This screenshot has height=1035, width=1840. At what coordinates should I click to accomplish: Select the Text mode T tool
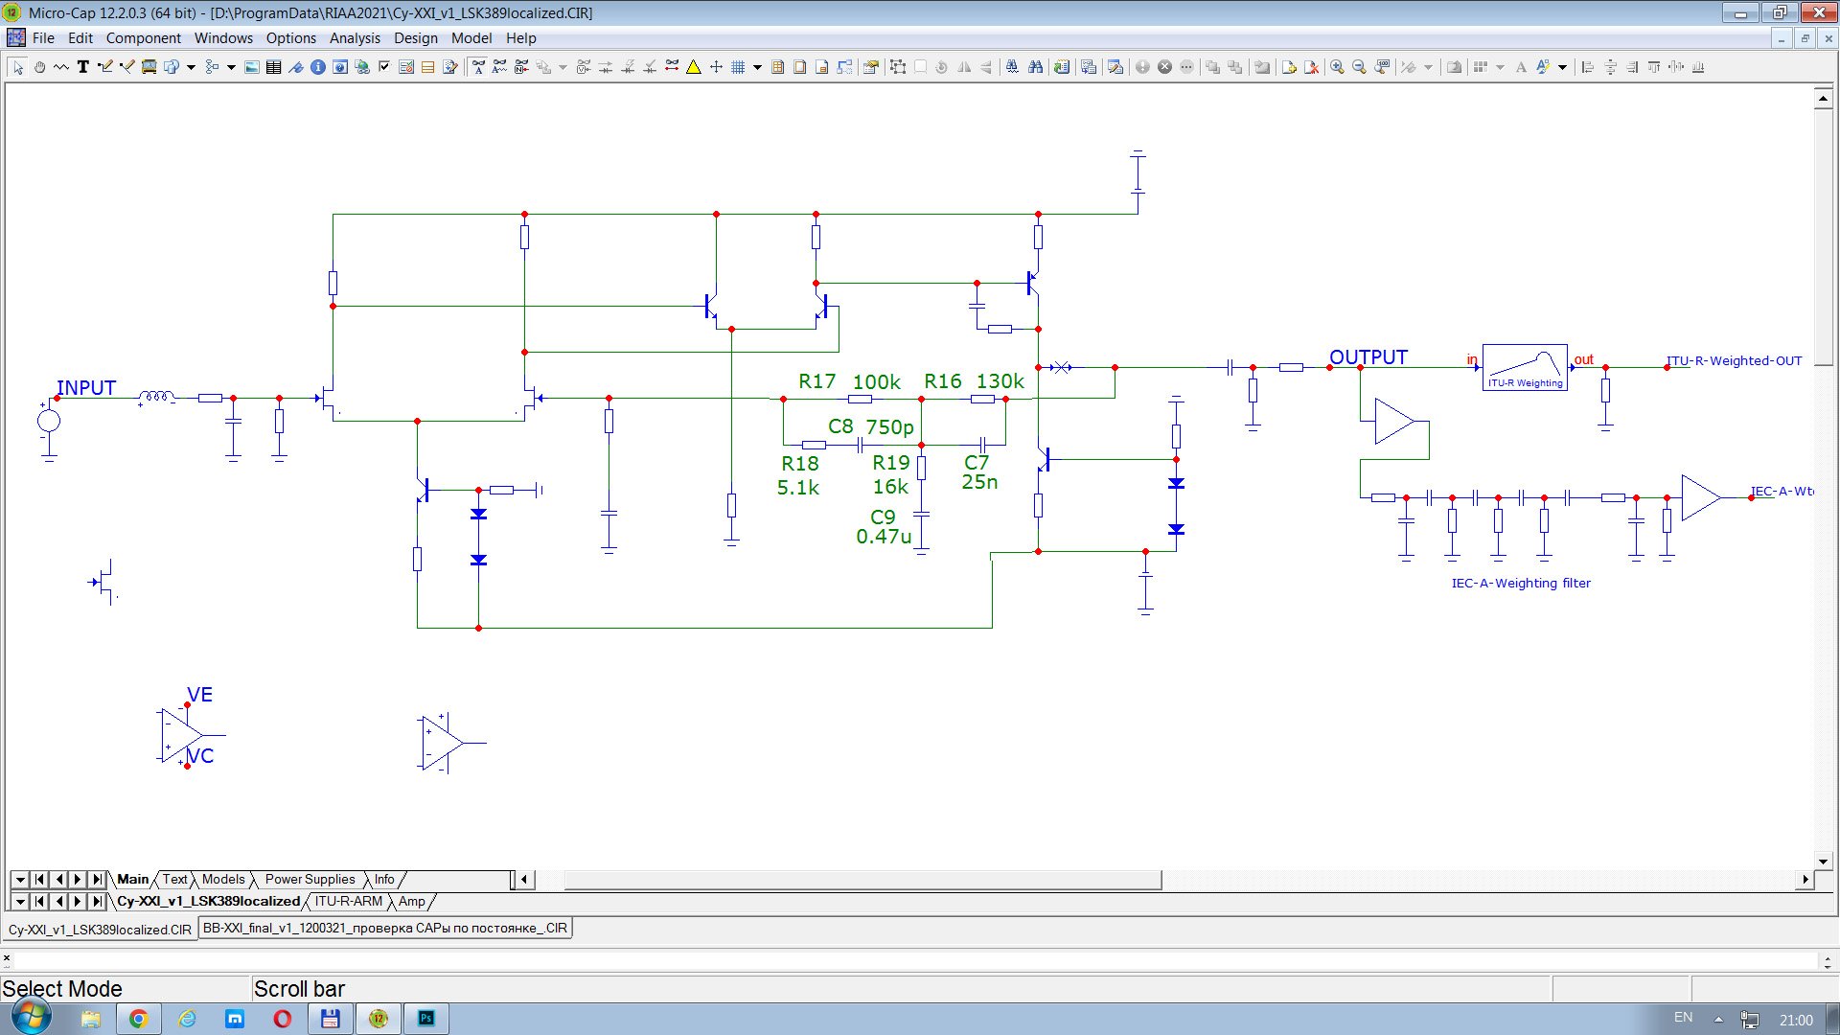point(83,67)
